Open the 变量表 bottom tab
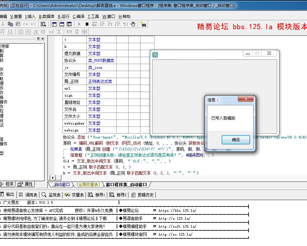Screen dimensions: 307x246 74,195
